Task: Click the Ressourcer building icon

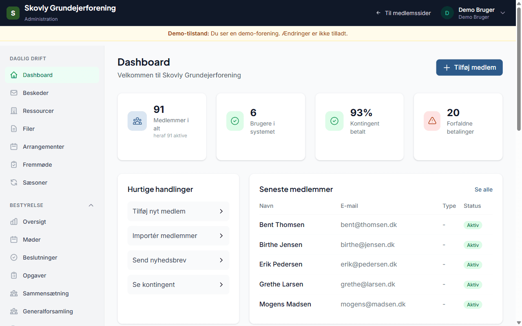Action: (x=14, y=111)
